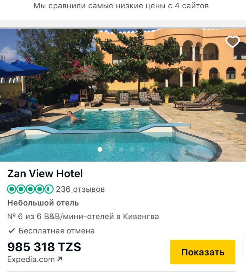Open the hotel pool photo
The image size is (246, 274).
[123, 95]
